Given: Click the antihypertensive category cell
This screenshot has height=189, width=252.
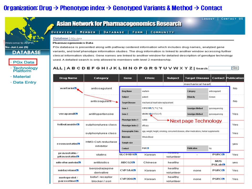Looking at the screenshot, I should 101,114.
